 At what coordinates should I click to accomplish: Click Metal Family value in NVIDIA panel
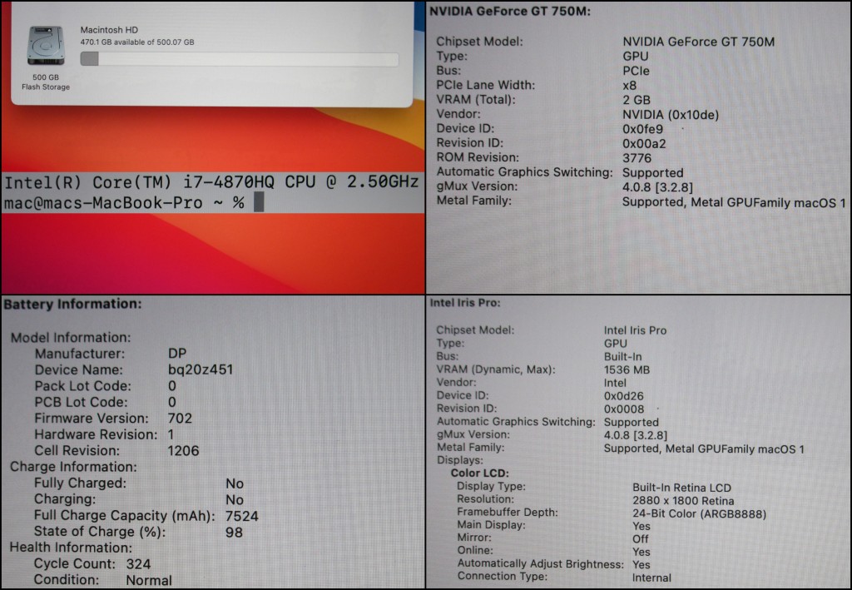click(x=734, y=202)
